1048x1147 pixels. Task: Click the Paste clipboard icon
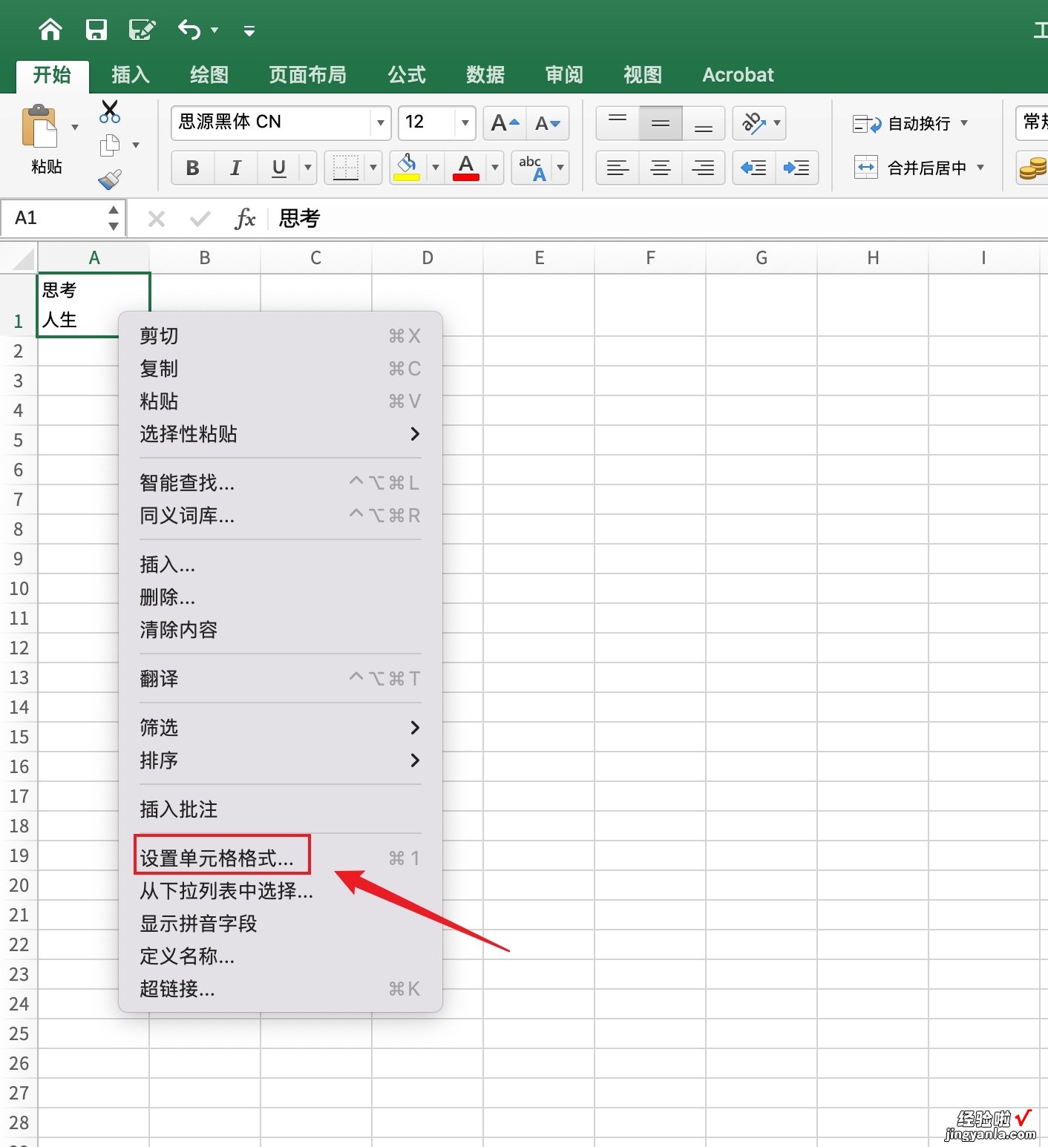40,127
